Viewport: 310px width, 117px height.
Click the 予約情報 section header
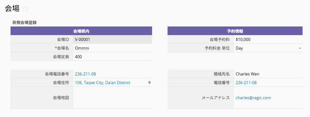pyautogui.click(x=235, y=31)
